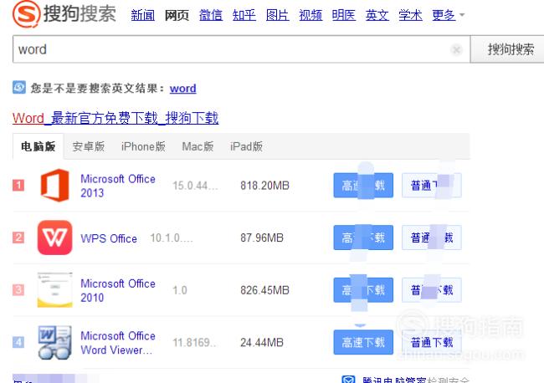Select the iPad版 tab

point(246,146)
